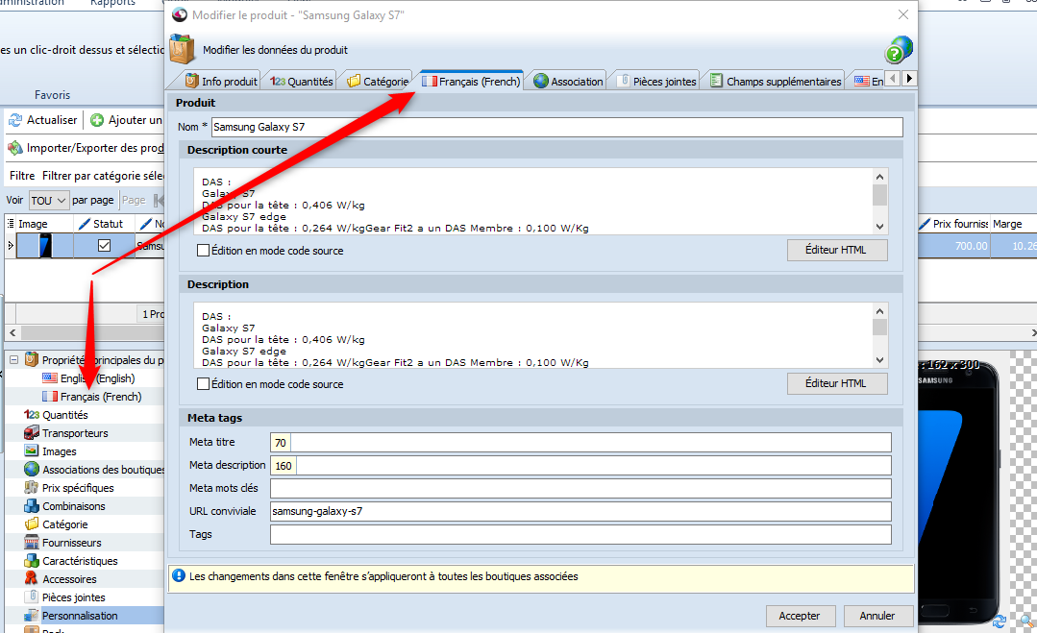This screenshot has height=633, width=1037.
Task: Open the Catégorie tab
Action: (379, 82)
